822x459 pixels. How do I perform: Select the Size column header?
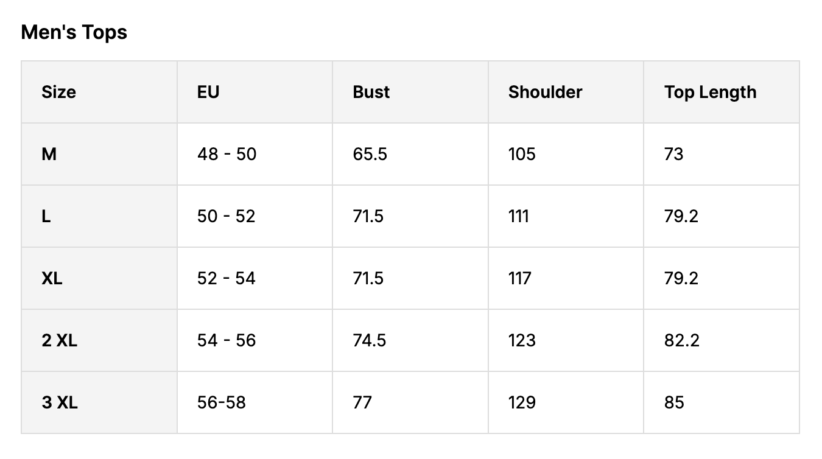[x=58, y=92]
